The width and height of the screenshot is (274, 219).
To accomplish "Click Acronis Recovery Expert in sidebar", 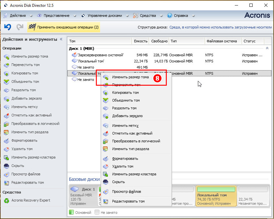I will point(31,200).
